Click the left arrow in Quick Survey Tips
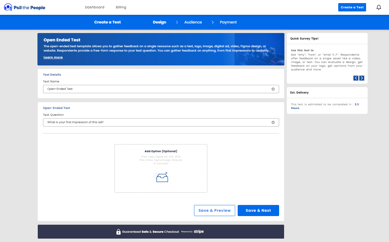Screen dimensions: 389x242 356,78
